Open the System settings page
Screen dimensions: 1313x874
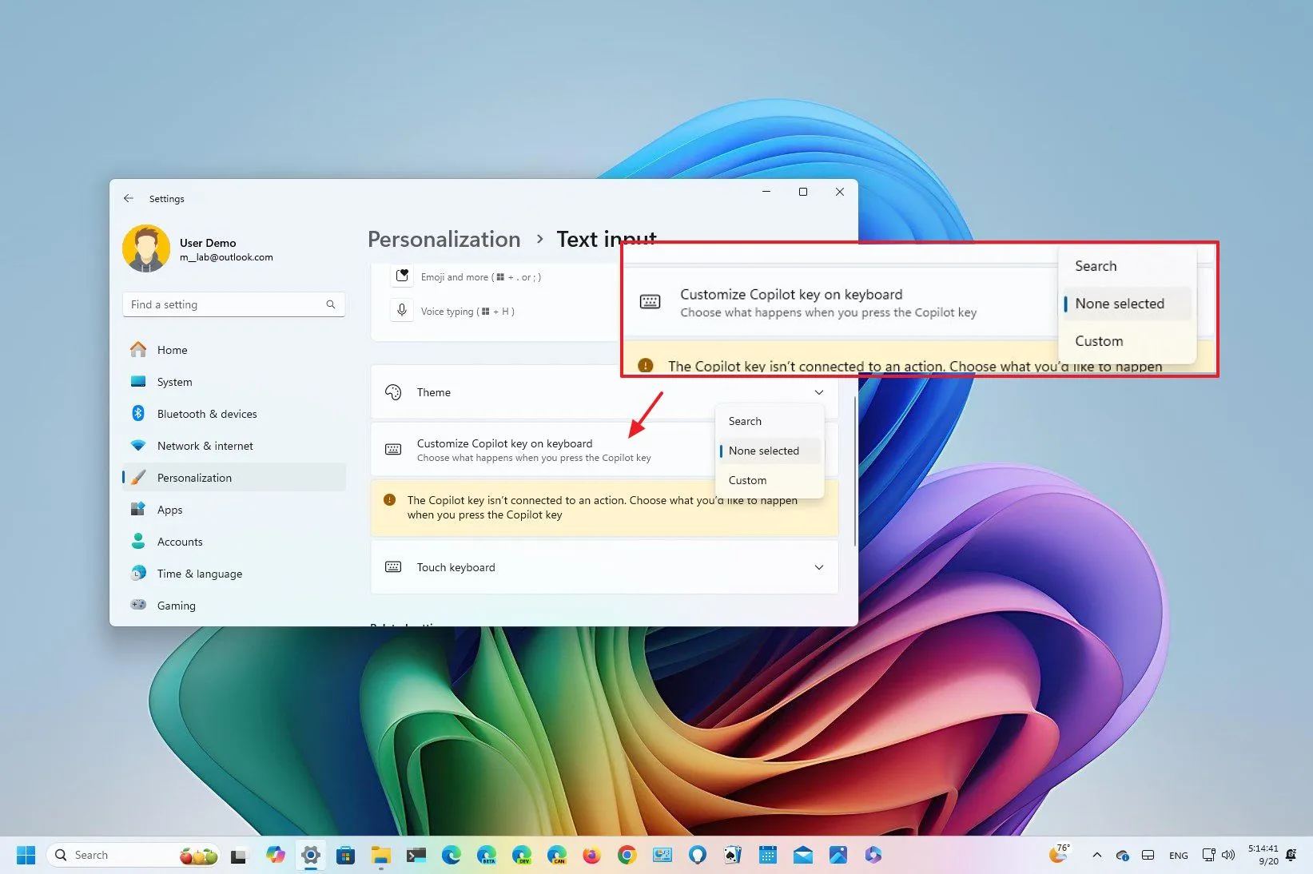[x=234, y=382]
